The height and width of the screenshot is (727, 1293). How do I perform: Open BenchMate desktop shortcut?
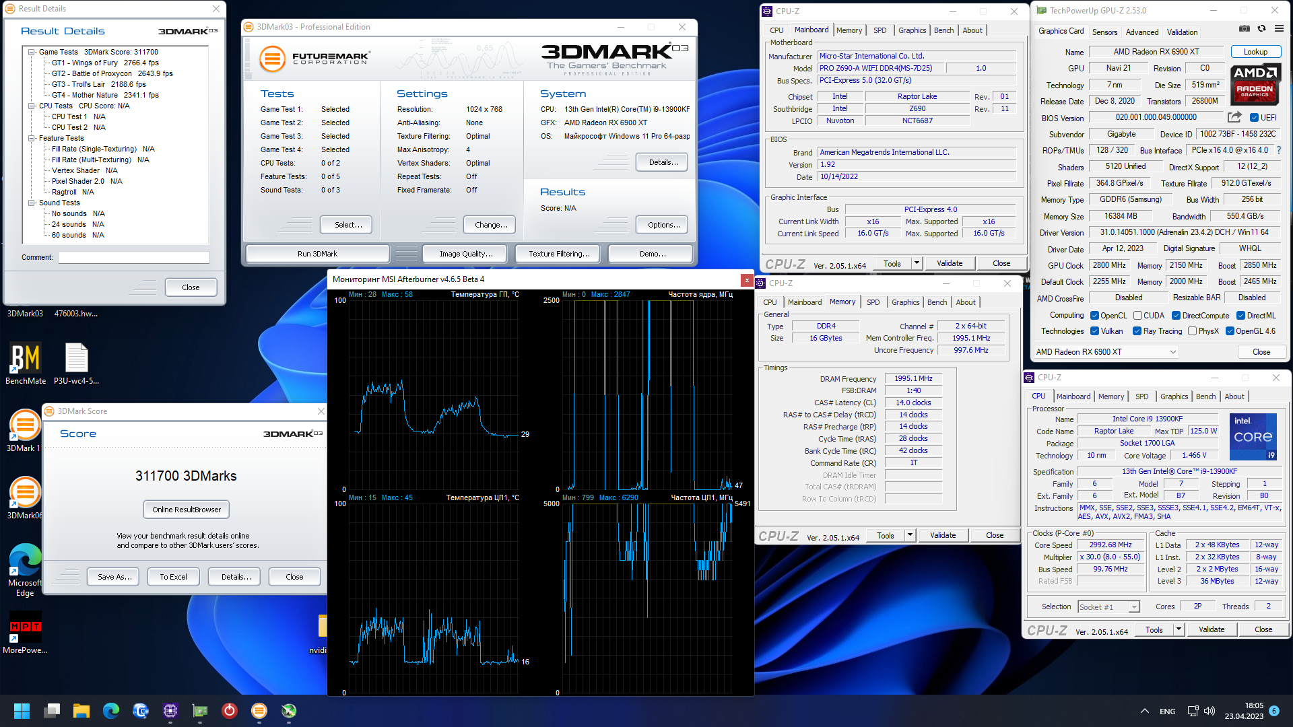(26, 363)
